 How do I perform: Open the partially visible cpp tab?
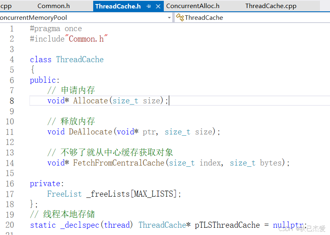point(6,6)
